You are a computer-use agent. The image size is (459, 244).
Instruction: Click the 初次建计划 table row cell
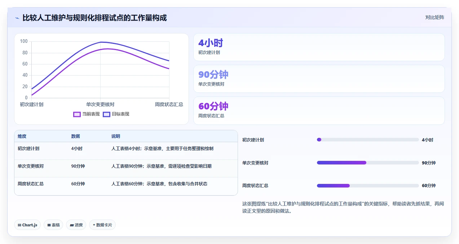click(28, 148)
